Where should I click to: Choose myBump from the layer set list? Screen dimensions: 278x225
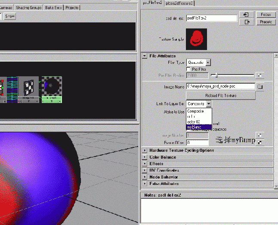(199, 127)
